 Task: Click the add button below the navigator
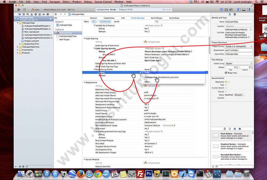click(x=16, y=167)
